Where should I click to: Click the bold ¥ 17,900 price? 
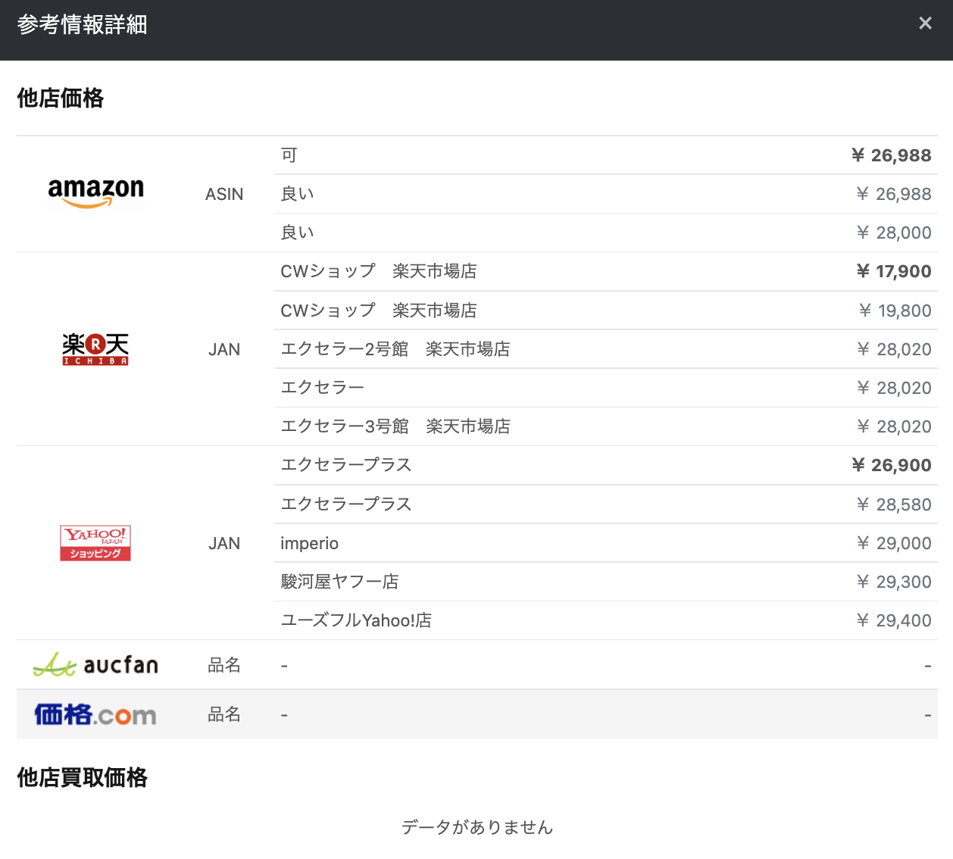point(894,271)
